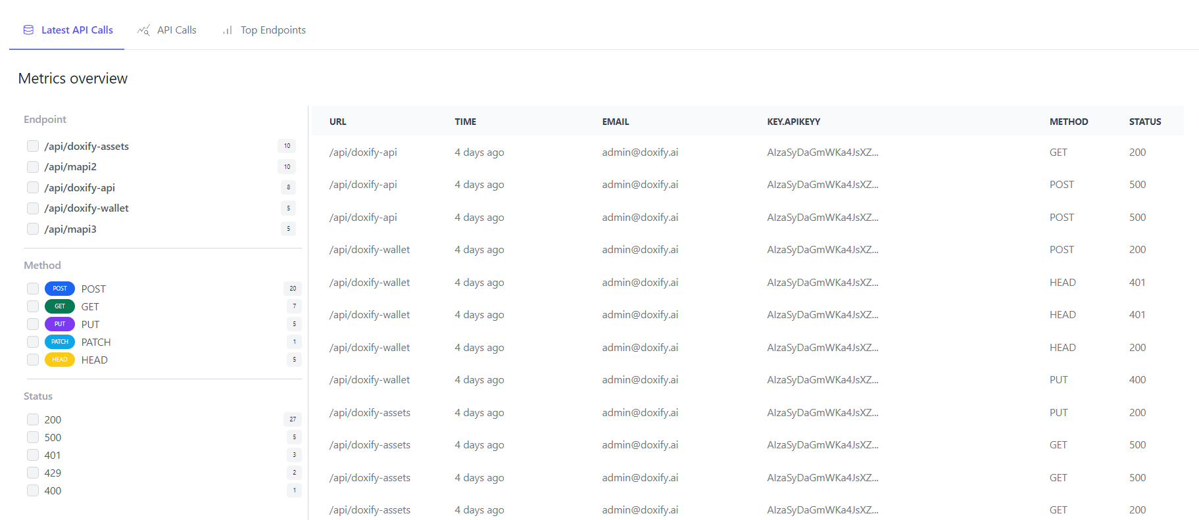Click the Status filter section label
1199x520 pixels.
(38, 396)
